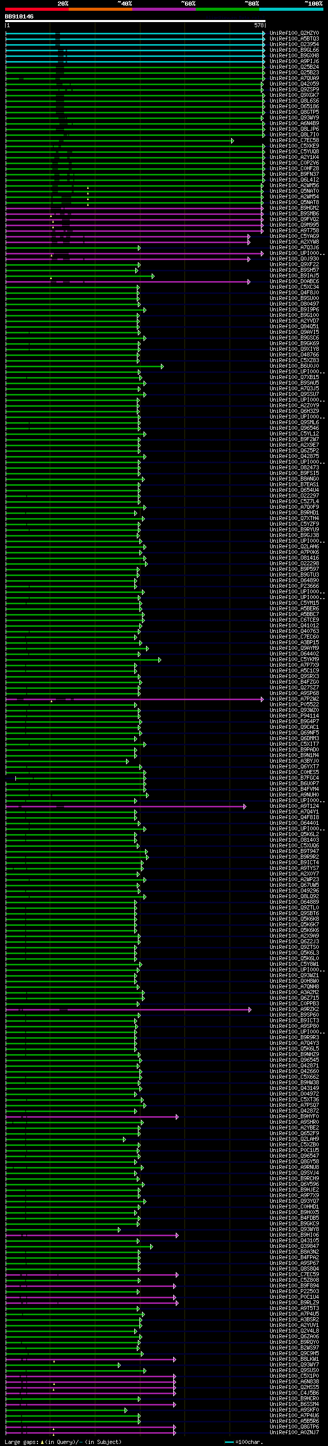Open hit UniRef100_C5XKE9

(x=294, y=146)
